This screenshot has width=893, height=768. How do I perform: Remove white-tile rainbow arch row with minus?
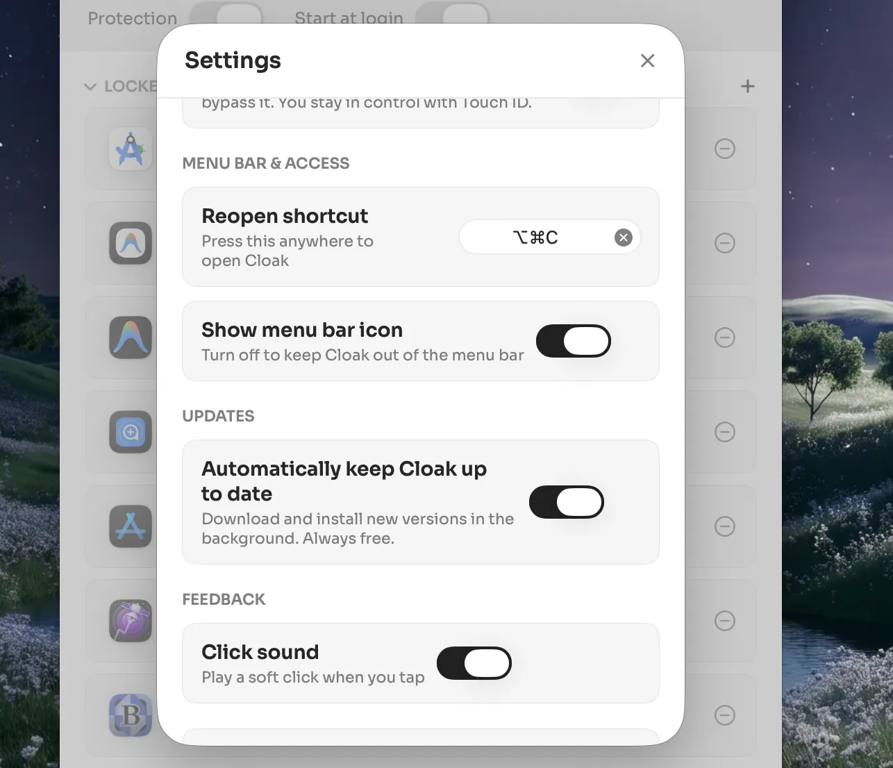pyautogui.click(x=725, y=243)
